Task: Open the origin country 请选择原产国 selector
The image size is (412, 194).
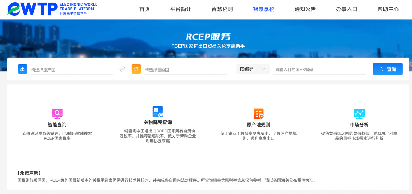Action: (x=72, y=70)
